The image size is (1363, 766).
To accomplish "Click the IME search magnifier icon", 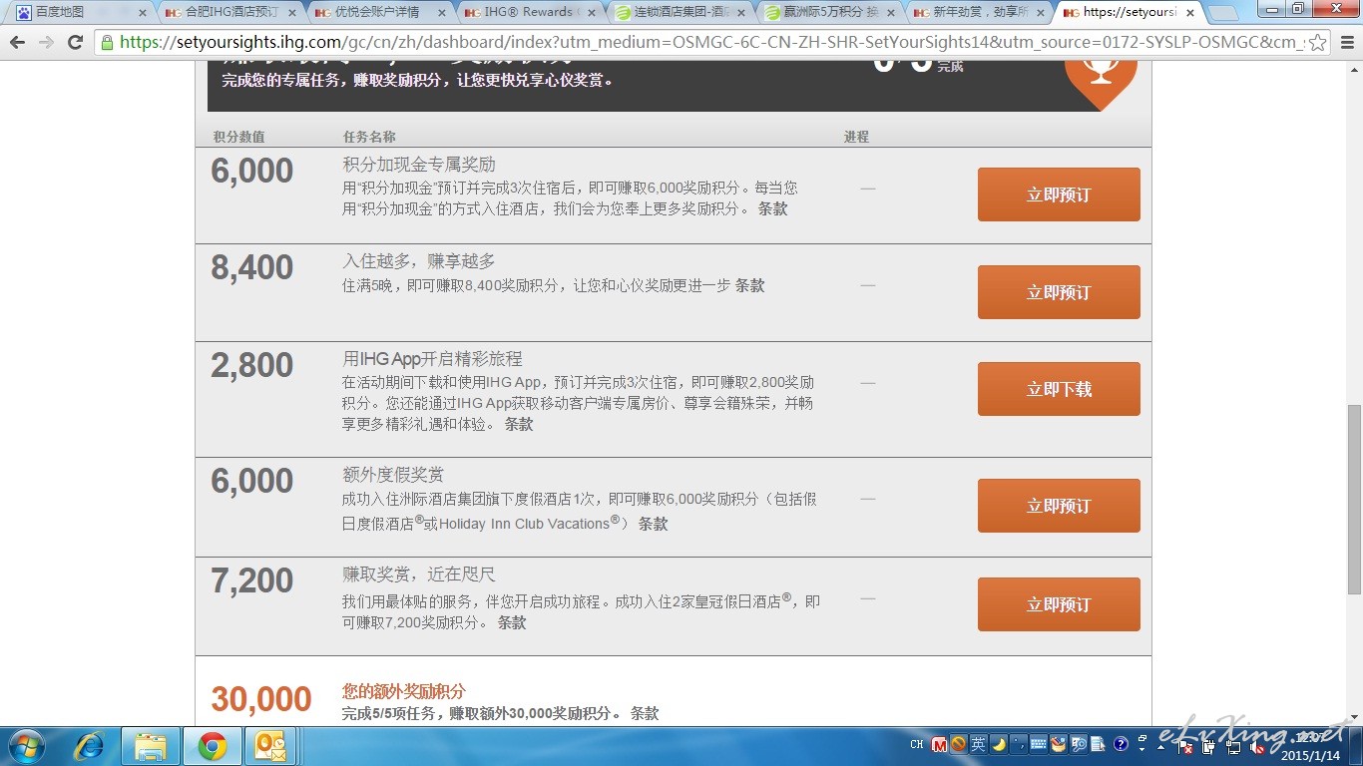I will (1078, 744).
